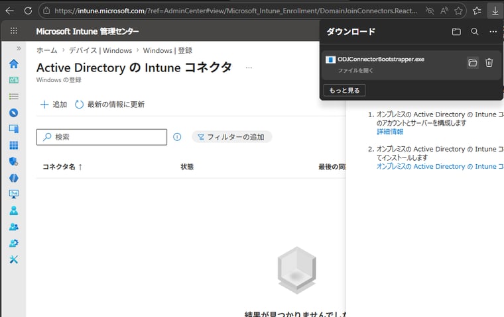The height and width of the screenshot is (317, 504).
Task: Open Home icon in sidebar
Action: point(14,64)
